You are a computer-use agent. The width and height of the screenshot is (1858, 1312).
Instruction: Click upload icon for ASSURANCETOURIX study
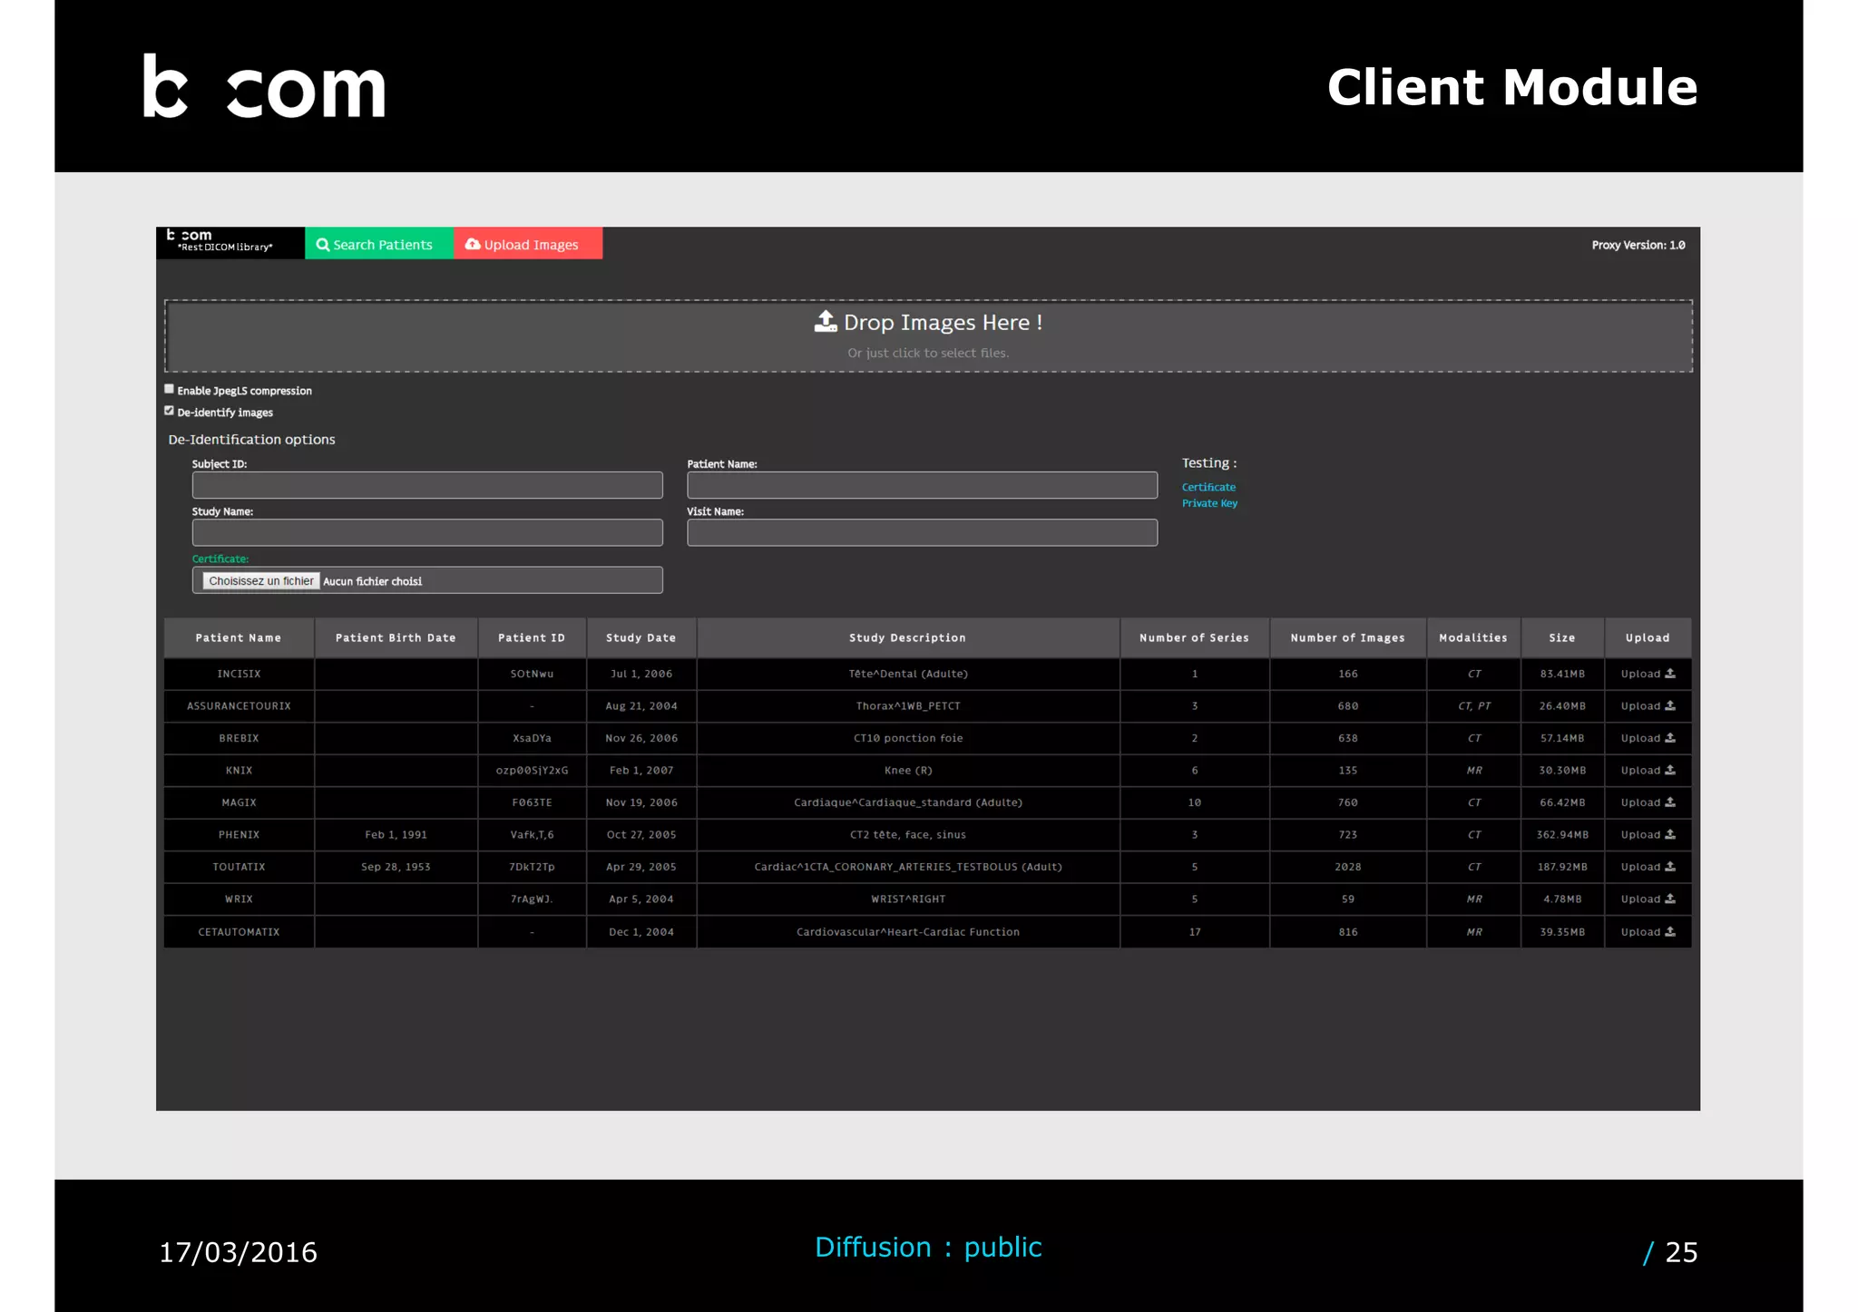point(1669,705)
